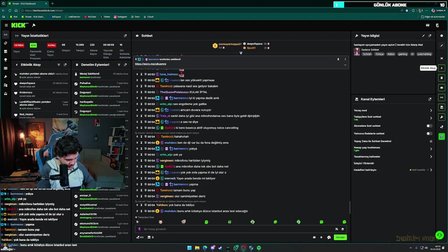448x252 pixels.
Task: Expand Takipçilere özel sohbet options
Action: point(431,118)
